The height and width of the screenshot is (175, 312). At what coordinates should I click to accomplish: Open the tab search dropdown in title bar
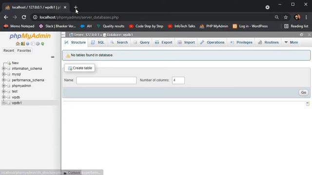(268, 7)
